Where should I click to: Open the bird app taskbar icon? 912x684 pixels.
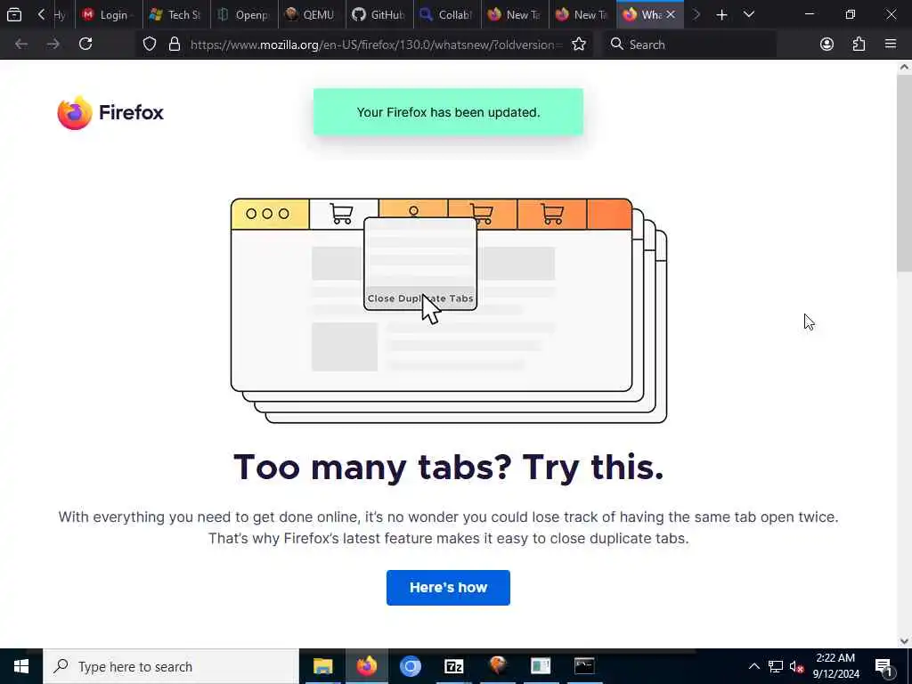tap(497, 666)
